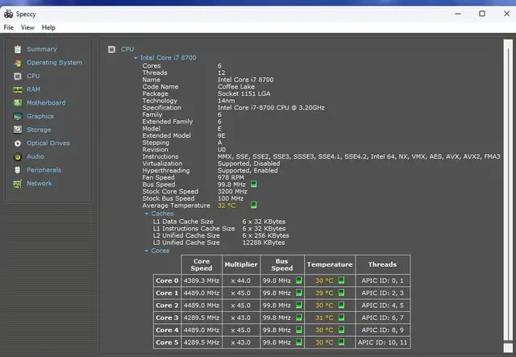Viewport: 516px width, 357px height.
Task: Open the Operating System section
Action: [54, 63]
